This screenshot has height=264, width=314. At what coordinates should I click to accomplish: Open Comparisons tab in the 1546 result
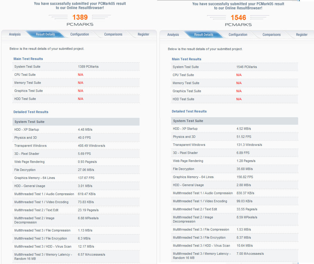pos(272,35)
